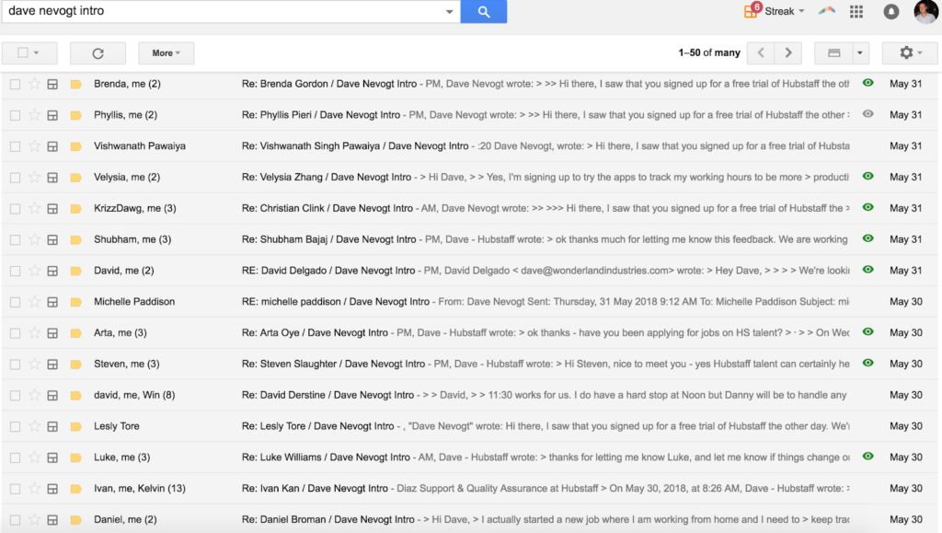Open the Google apps grid

[856, 12]
